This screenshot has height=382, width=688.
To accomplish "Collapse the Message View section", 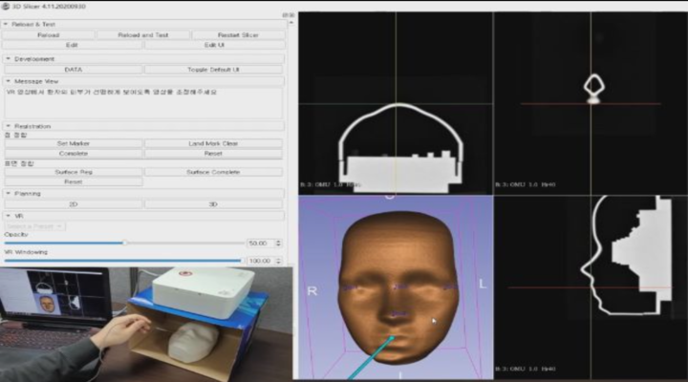I will (8, 81).
